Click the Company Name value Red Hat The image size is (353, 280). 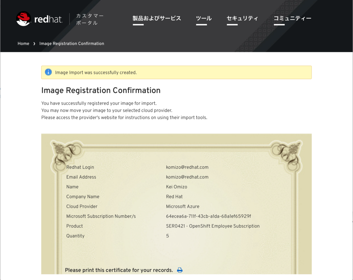coord(174,197)
